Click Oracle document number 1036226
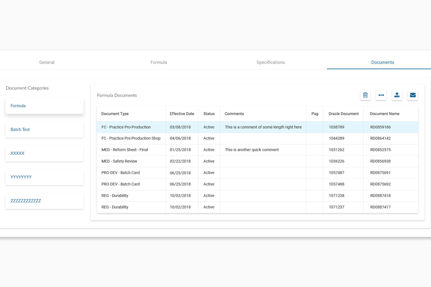 tap(337, 161)
